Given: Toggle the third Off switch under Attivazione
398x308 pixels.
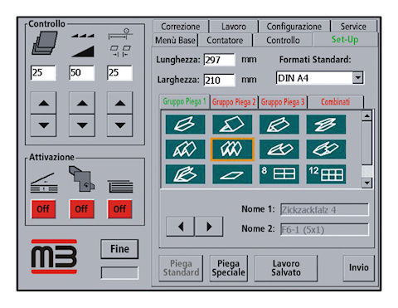Looking at the screenshot, I should point(119,209).
